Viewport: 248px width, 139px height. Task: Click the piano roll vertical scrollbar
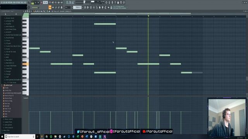(247, 78)
